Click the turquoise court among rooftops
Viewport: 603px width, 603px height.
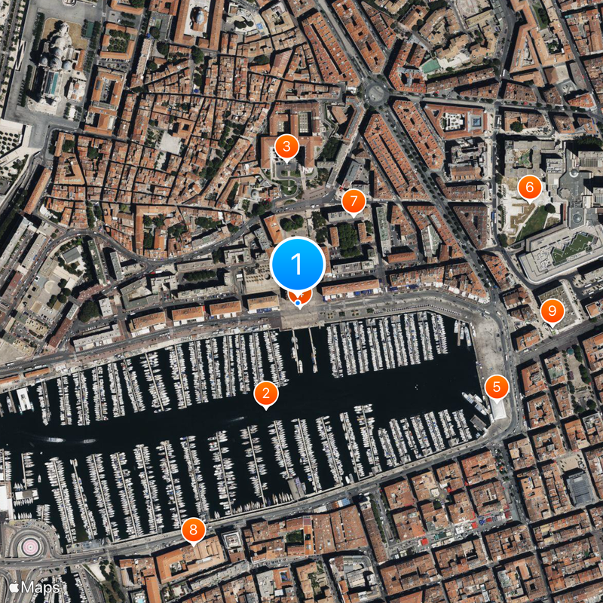(x=431, y=66)
